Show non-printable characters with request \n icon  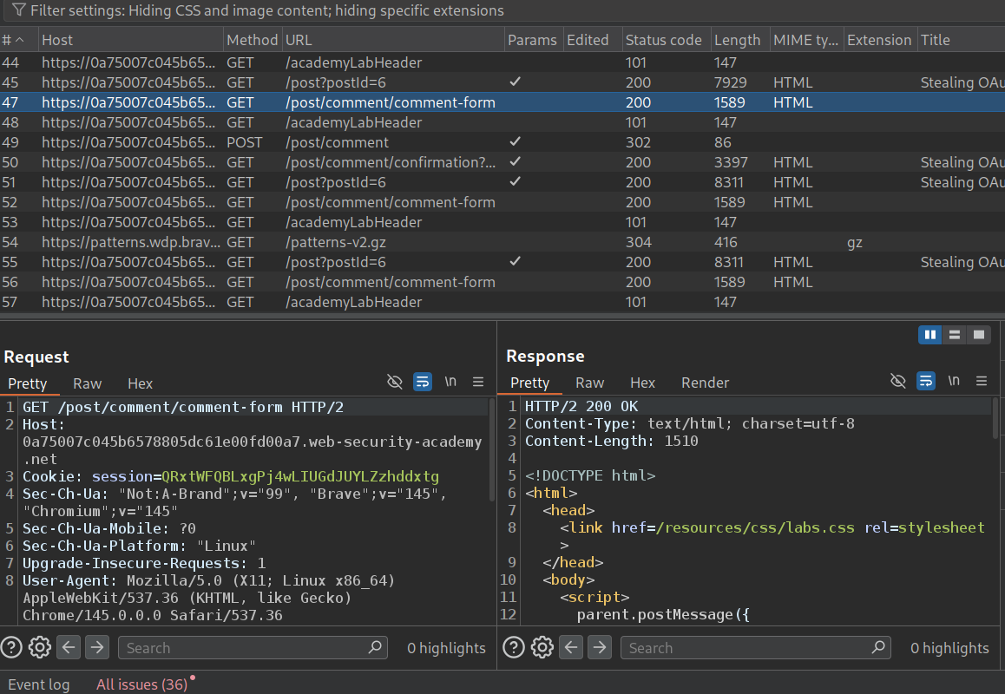tap(450, 382)
